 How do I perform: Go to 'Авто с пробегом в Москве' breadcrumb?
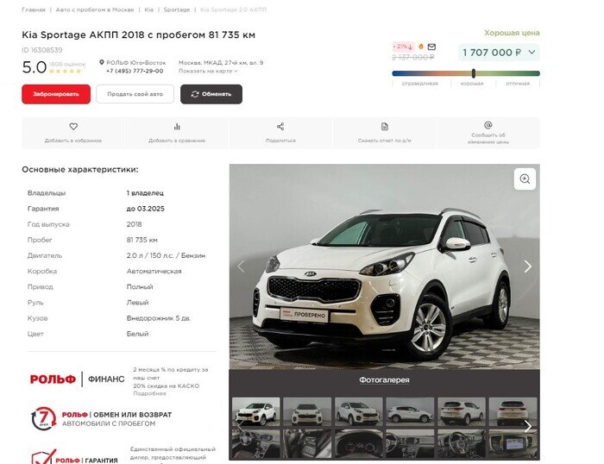click(95, 9)
